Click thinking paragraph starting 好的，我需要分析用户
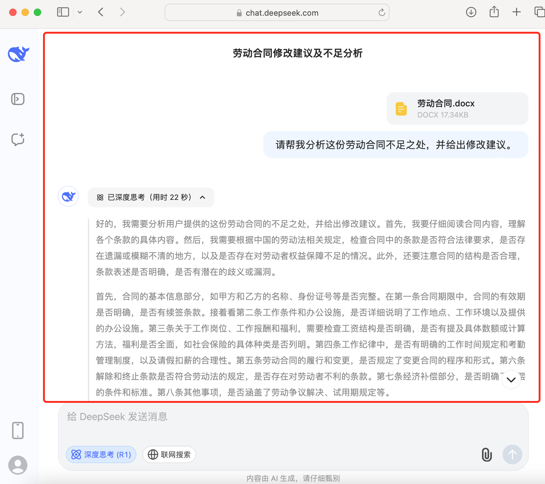The width and height of the screenshot is (545, 484). (x=311, y=248)
